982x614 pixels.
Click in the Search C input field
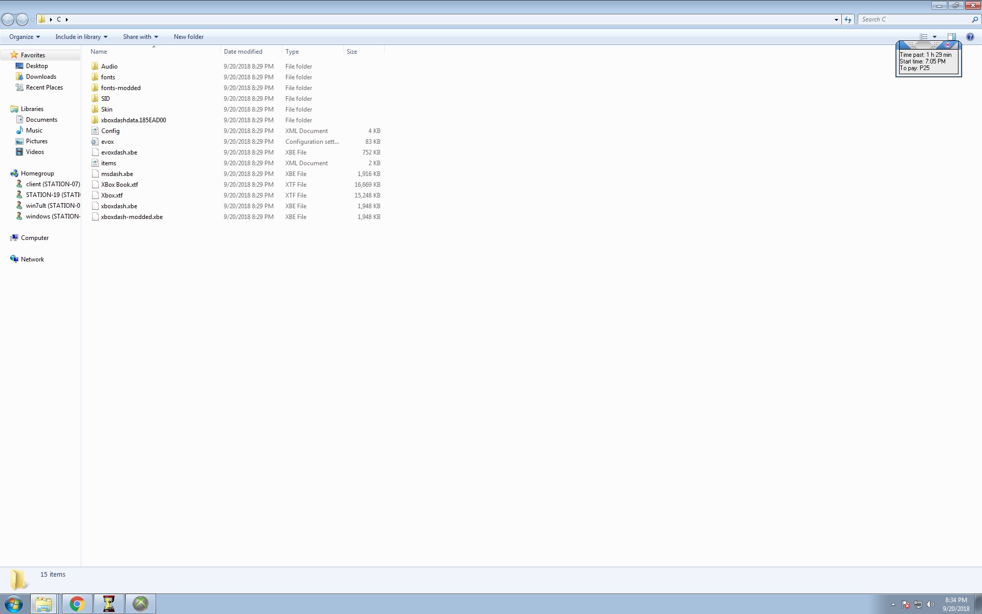pyautogui.click(x=913, y=19)
